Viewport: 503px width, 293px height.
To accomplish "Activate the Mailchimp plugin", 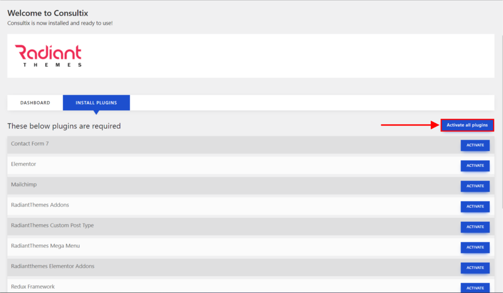I will coord(475,186).
